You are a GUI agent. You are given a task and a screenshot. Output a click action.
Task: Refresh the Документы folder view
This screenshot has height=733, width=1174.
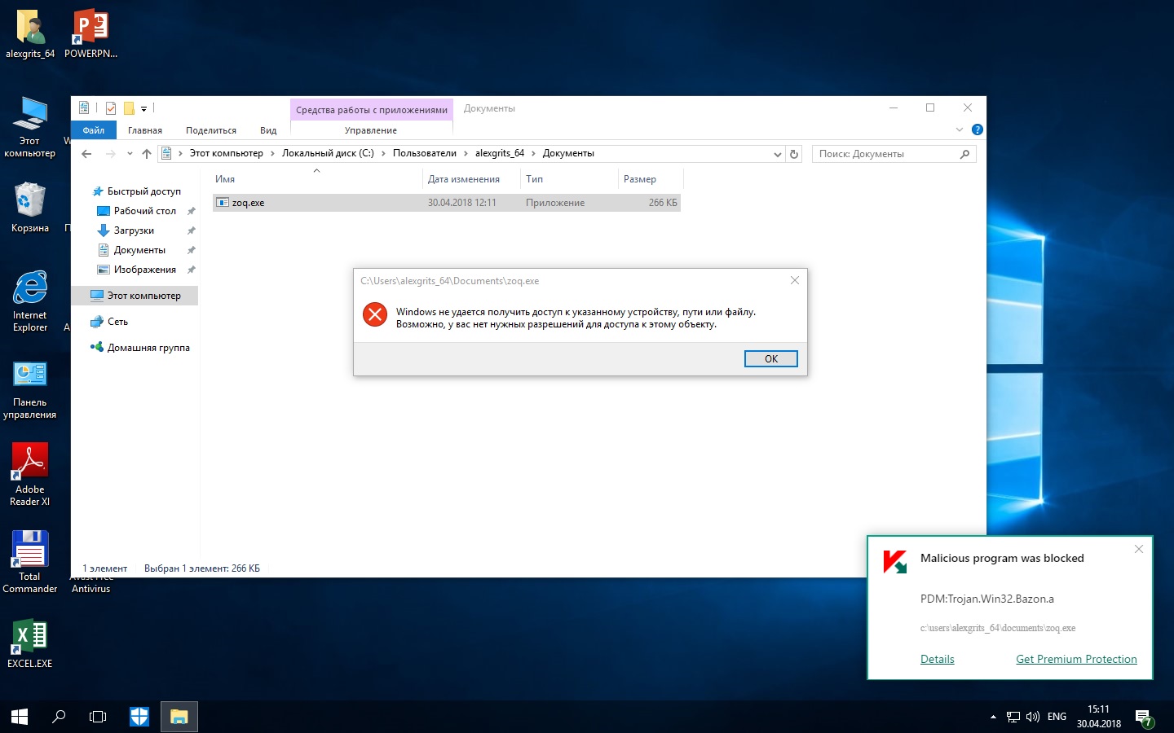click(794, 154)
